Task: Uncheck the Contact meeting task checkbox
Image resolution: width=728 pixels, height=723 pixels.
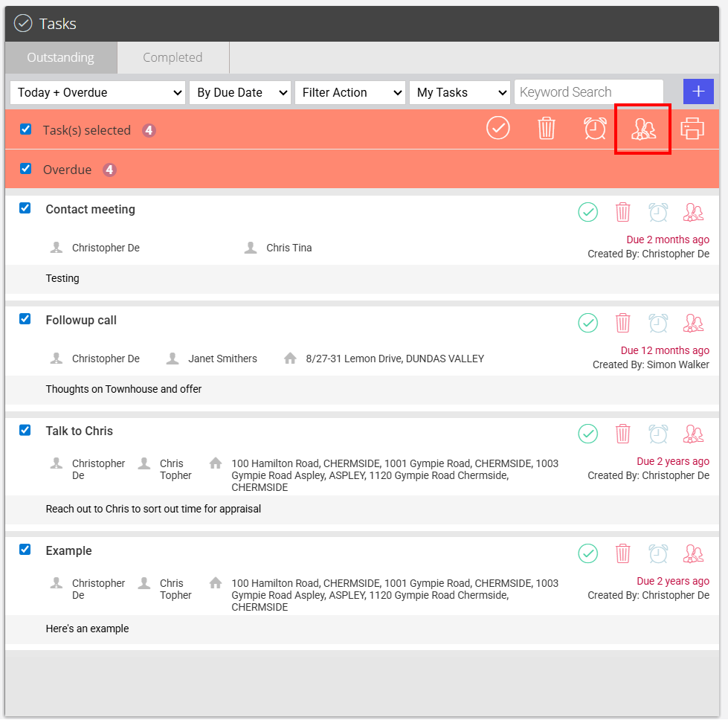Action: (x=25, y=208)
